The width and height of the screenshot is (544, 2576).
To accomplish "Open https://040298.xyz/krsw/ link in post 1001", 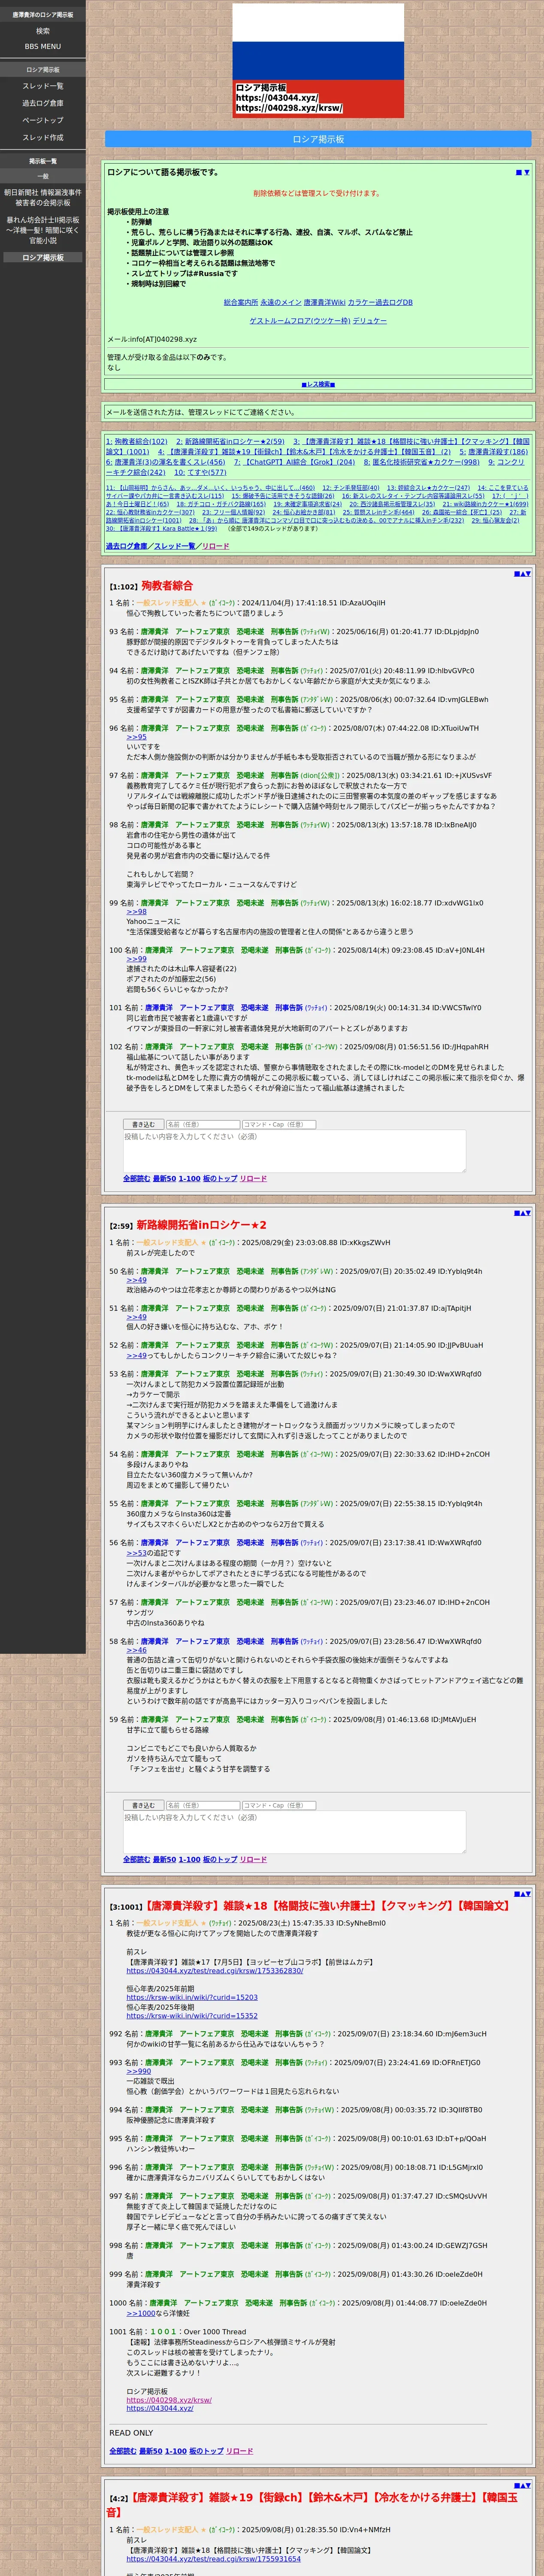I will [169, 2400].
